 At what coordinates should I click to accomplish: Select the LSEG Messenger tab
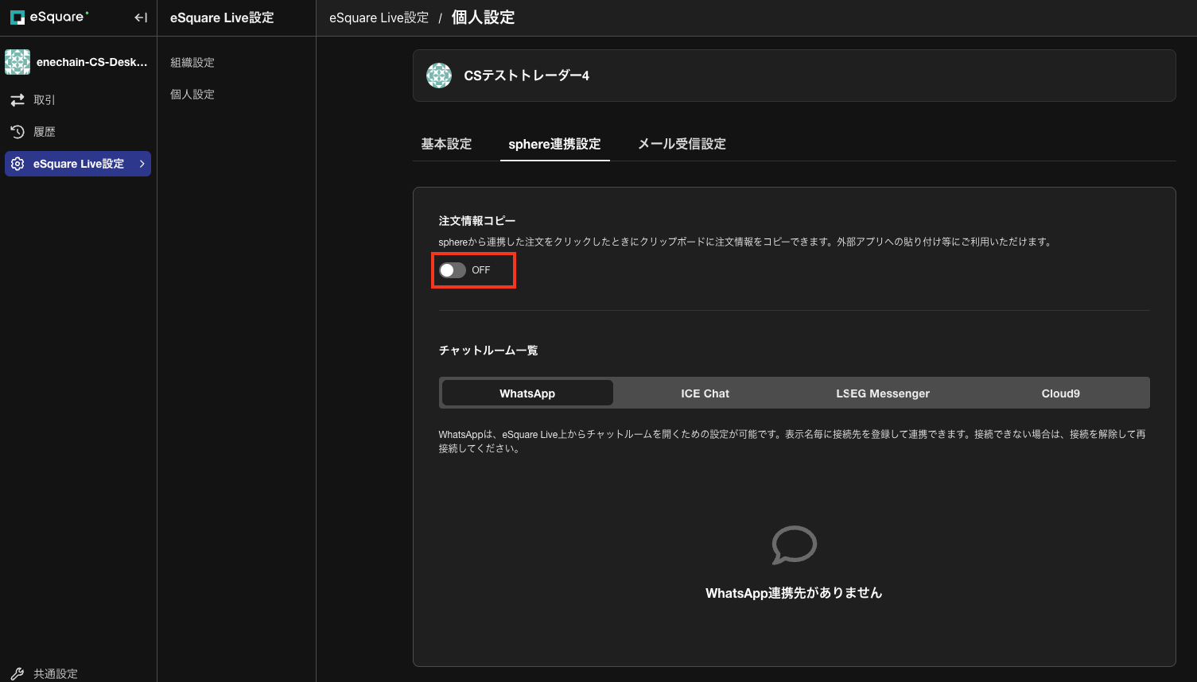pyautogui.click(x=883, y=393)
